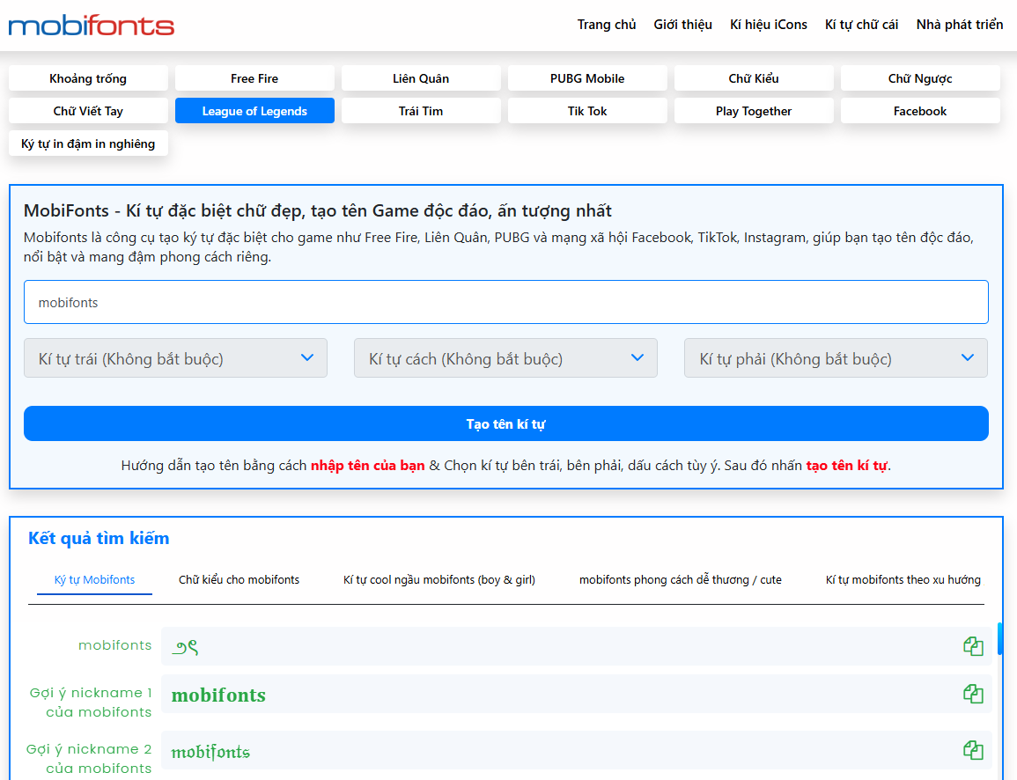Copy the first mobifonts symbol result
1017x780 pixels.
point(973,646)
